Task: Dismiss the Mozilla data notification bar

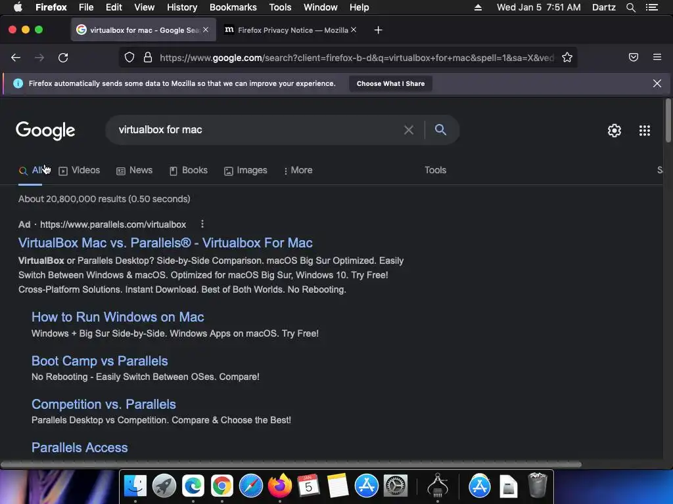Action: tap(657, 83)
